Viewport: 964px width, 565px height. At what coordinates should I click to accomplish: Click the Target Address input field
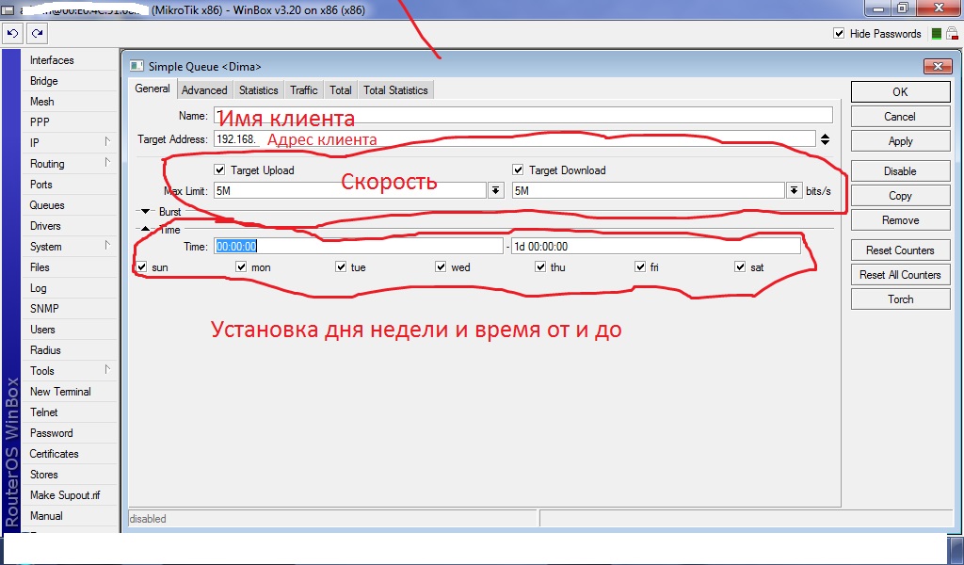pyautogui.click(x=515, y=139)
